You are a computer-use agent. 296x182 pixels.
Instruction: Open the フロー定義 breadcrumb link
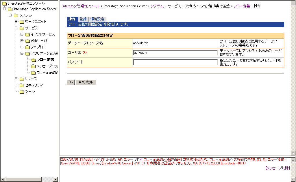coord(242,6)
